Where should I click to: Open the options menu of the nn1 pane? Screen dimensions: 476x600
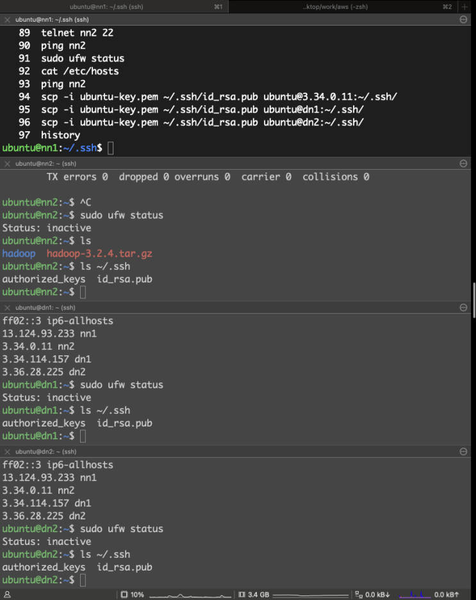coord(463,19)
